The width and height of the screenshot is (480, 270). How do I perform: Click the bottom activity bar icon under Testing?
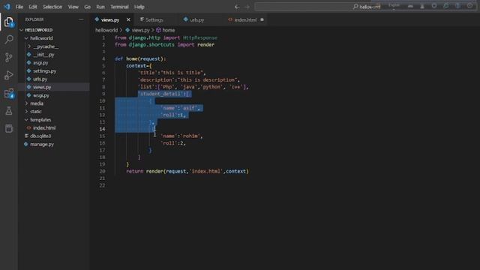[x=9, y=128]
